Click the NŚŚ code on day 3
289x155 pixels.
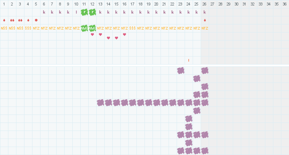[20, 28]
